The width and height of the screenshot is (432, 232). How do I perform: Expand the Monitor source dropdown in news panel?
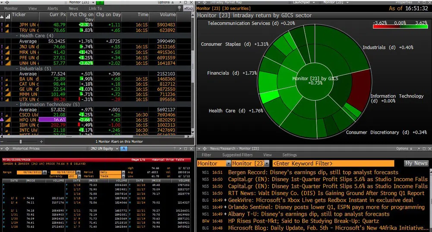point(228,163)
